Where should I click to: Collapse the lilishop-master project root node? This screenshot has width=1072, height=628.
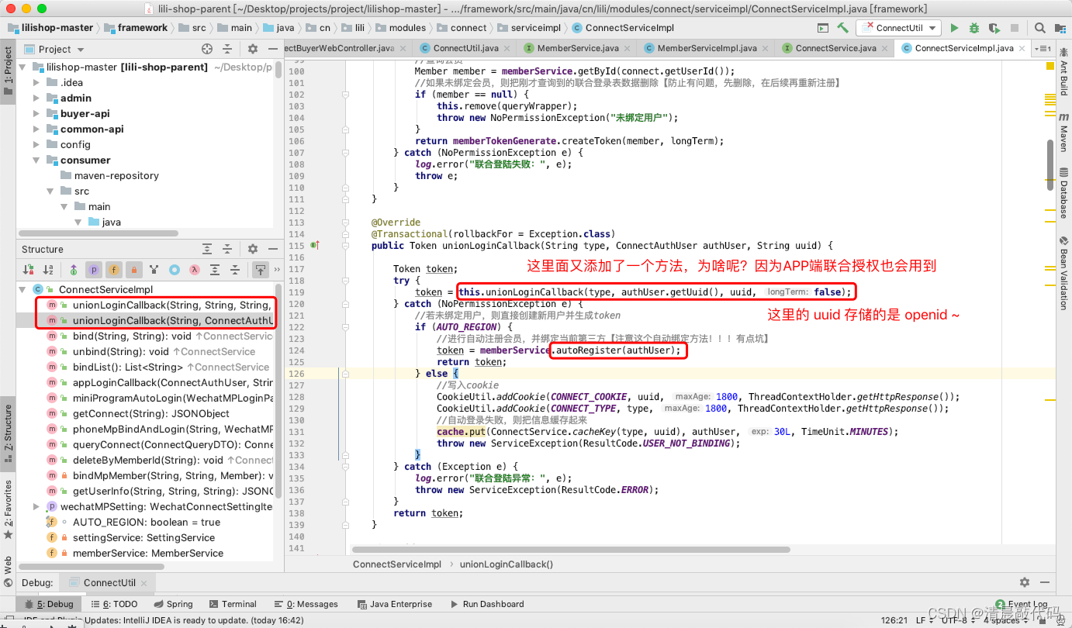tap(22, 67)
